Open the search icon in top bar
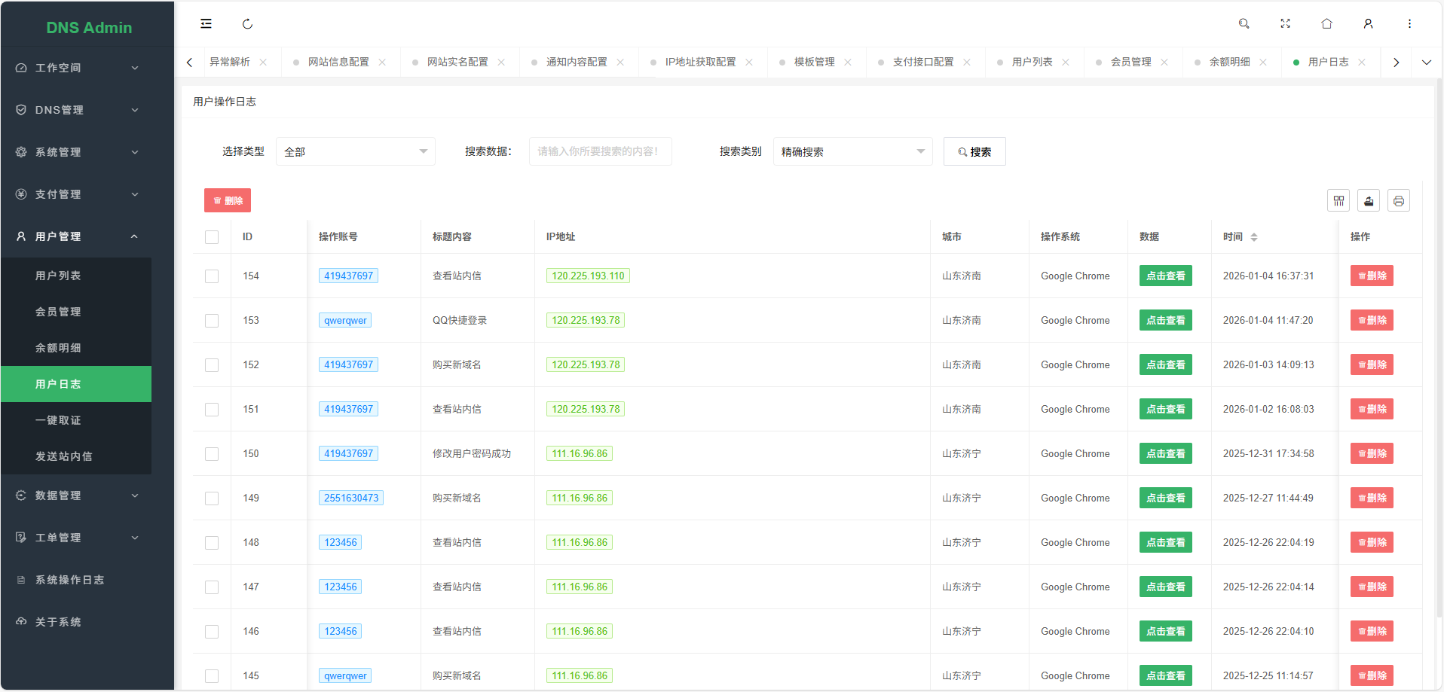1444x692 pixels. tap(1244, 24)
